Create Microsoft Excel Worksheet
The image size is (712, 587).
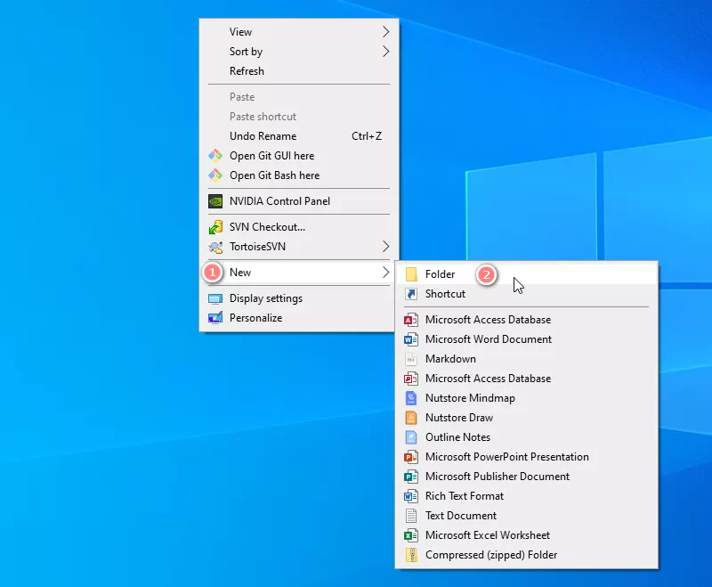tap(526, 535)
